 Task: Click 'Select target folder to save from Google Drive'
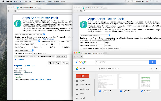tap(35, 56)
